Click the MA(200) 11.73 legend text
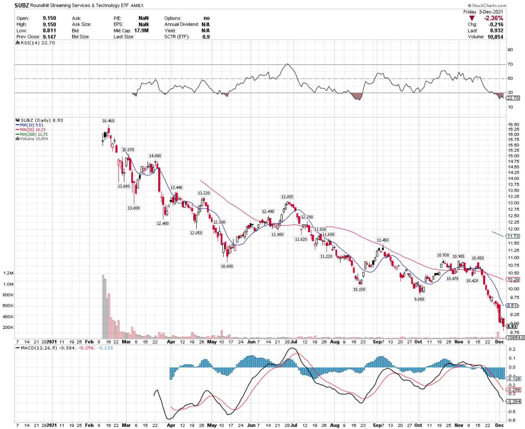The width and height of the screenshot is (525, 429). 34,134
